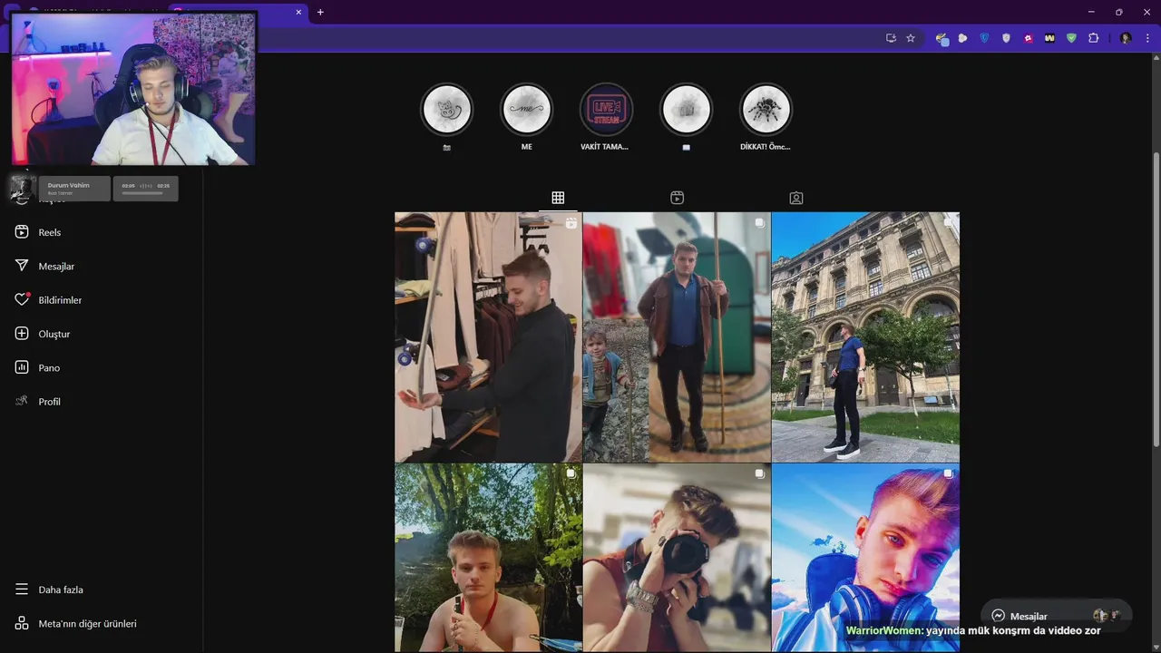Open the Daha fazla menu
This screenshot has width=1161, height=653.
49,590
